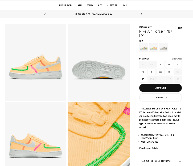Open the Women menu
Viewport: 193px width, 166px height.
(90, 5)
